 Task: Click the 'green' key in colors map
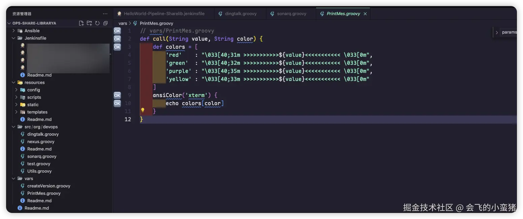pos(177,63)
